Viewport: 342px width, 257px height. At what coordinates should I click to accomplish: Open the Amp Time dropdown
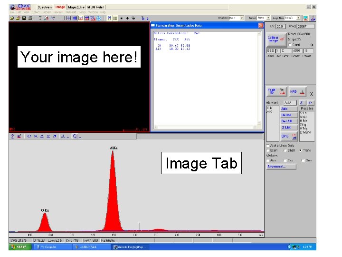pyautogui.click(x=298, y=18)
